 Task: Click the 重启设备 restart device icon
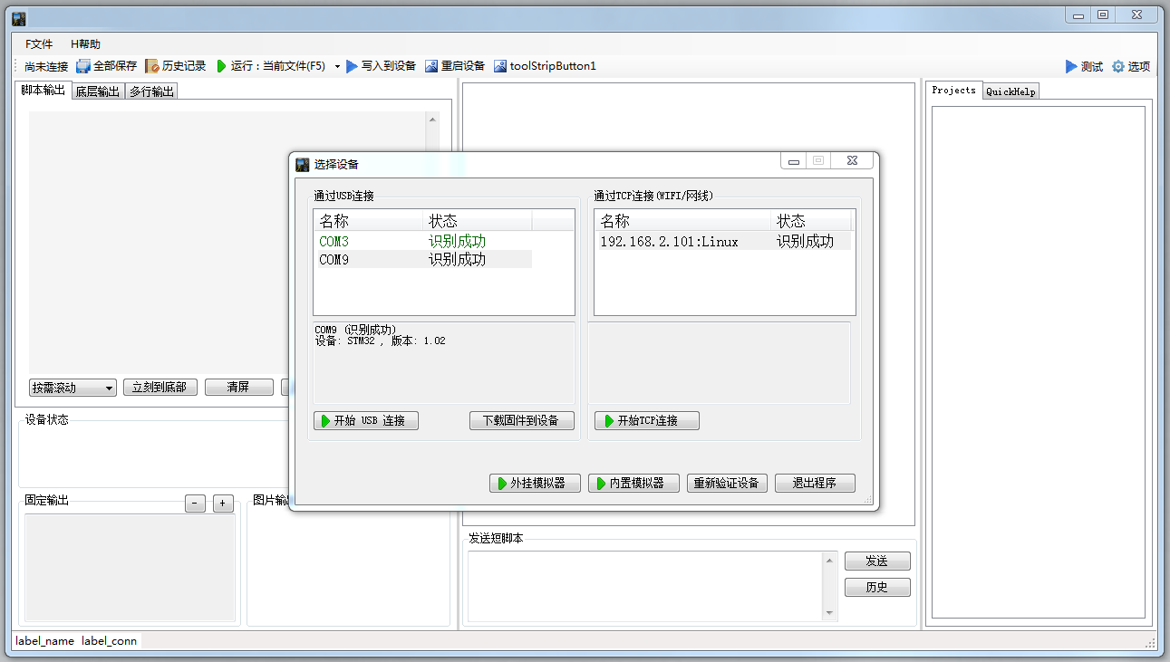(431, 66)
